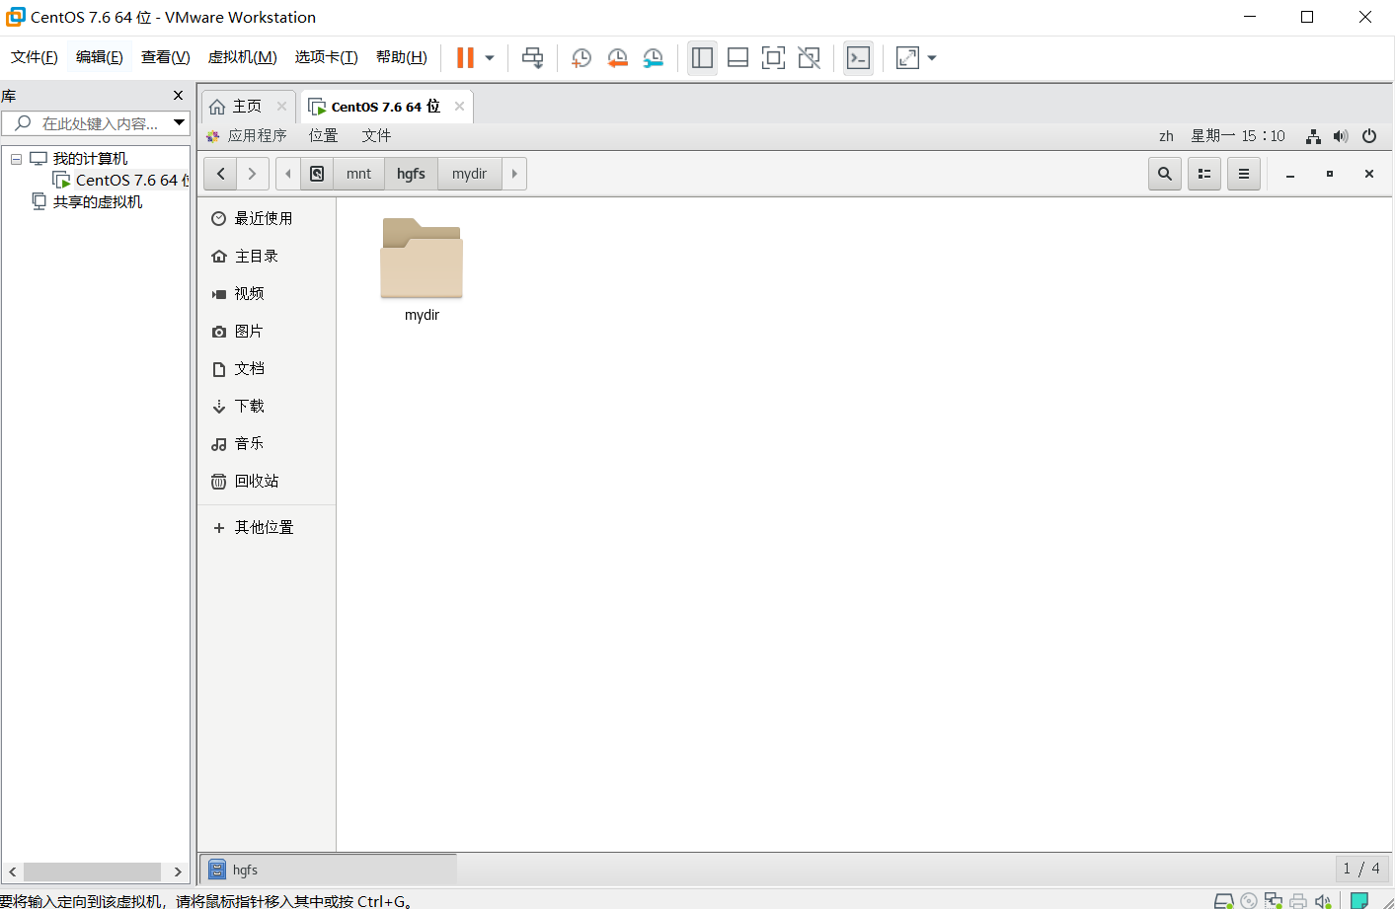Click the network status icon
The width and height of the screenshot is (1395, 909).
pos(1313,136)
